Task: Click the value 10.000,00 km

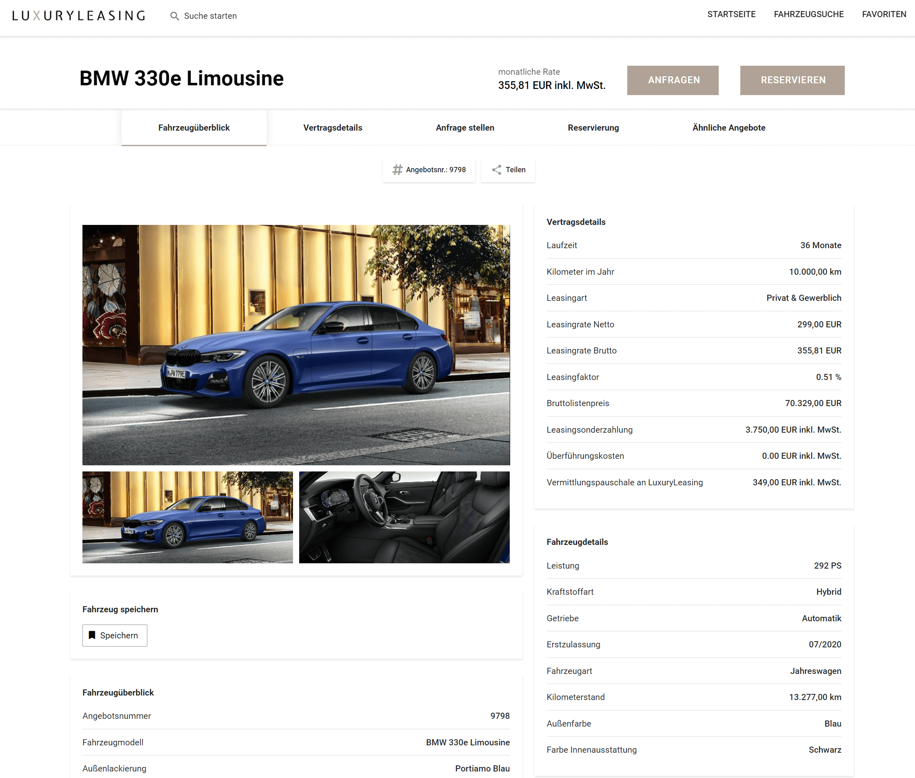Action: pyautogui.click(x=815, y=272)
